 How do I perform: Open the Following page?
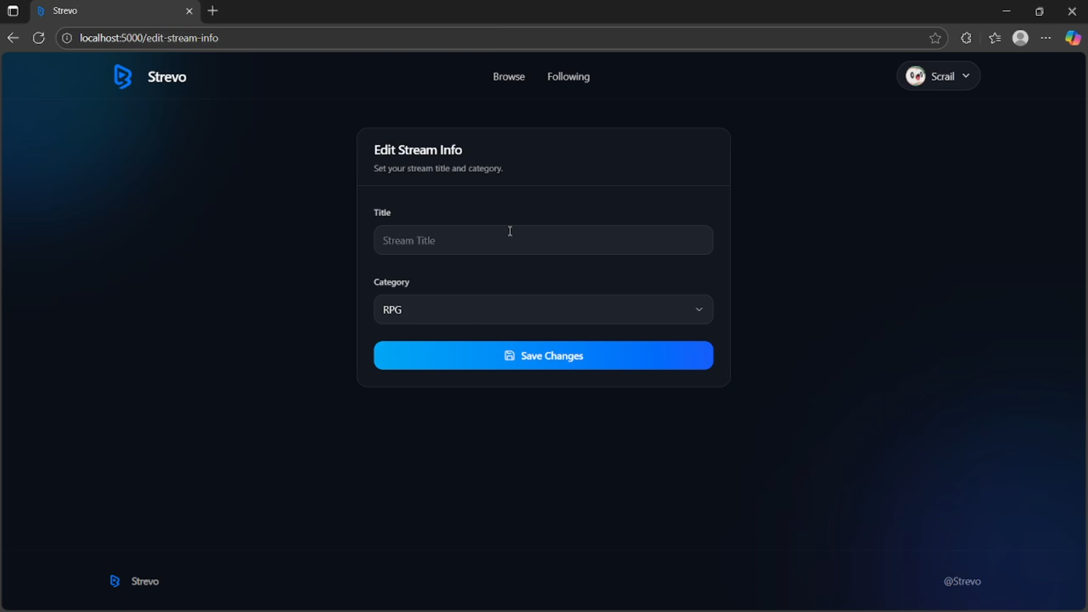pyautogui.click(x=568, y=77)
